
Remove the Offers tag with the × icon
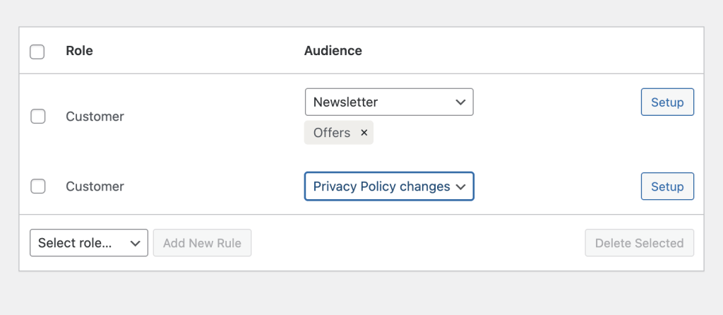point(364,133)
